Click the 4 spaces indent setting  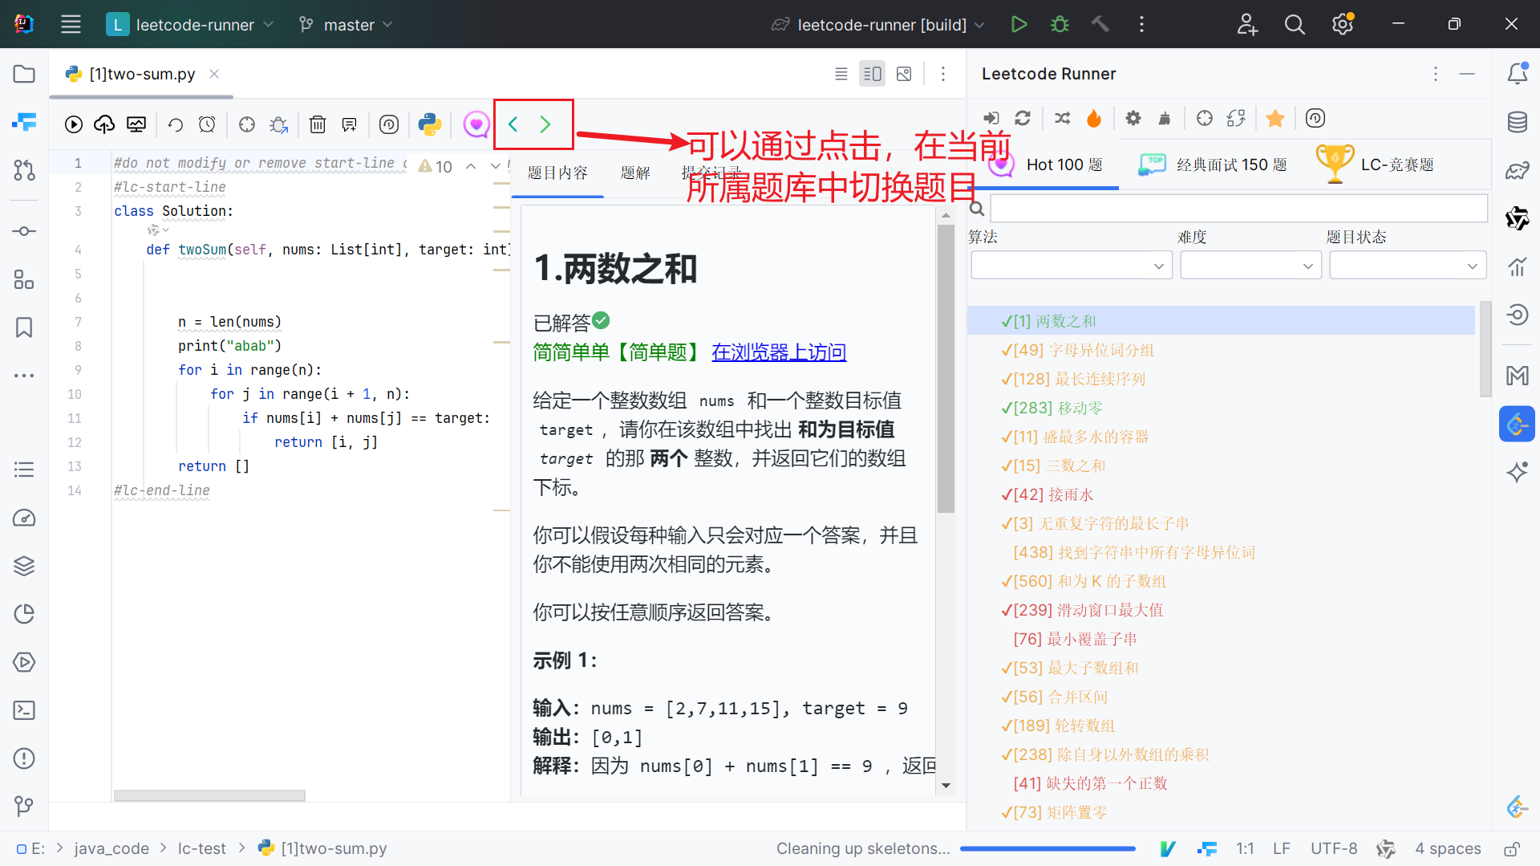pyautogui.click(x=1448, y=848)
